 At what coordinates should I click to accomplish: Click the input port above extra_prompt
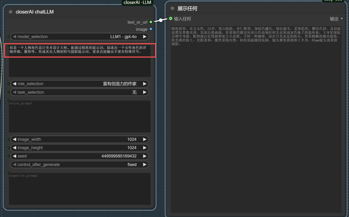(x=9, y=101)
